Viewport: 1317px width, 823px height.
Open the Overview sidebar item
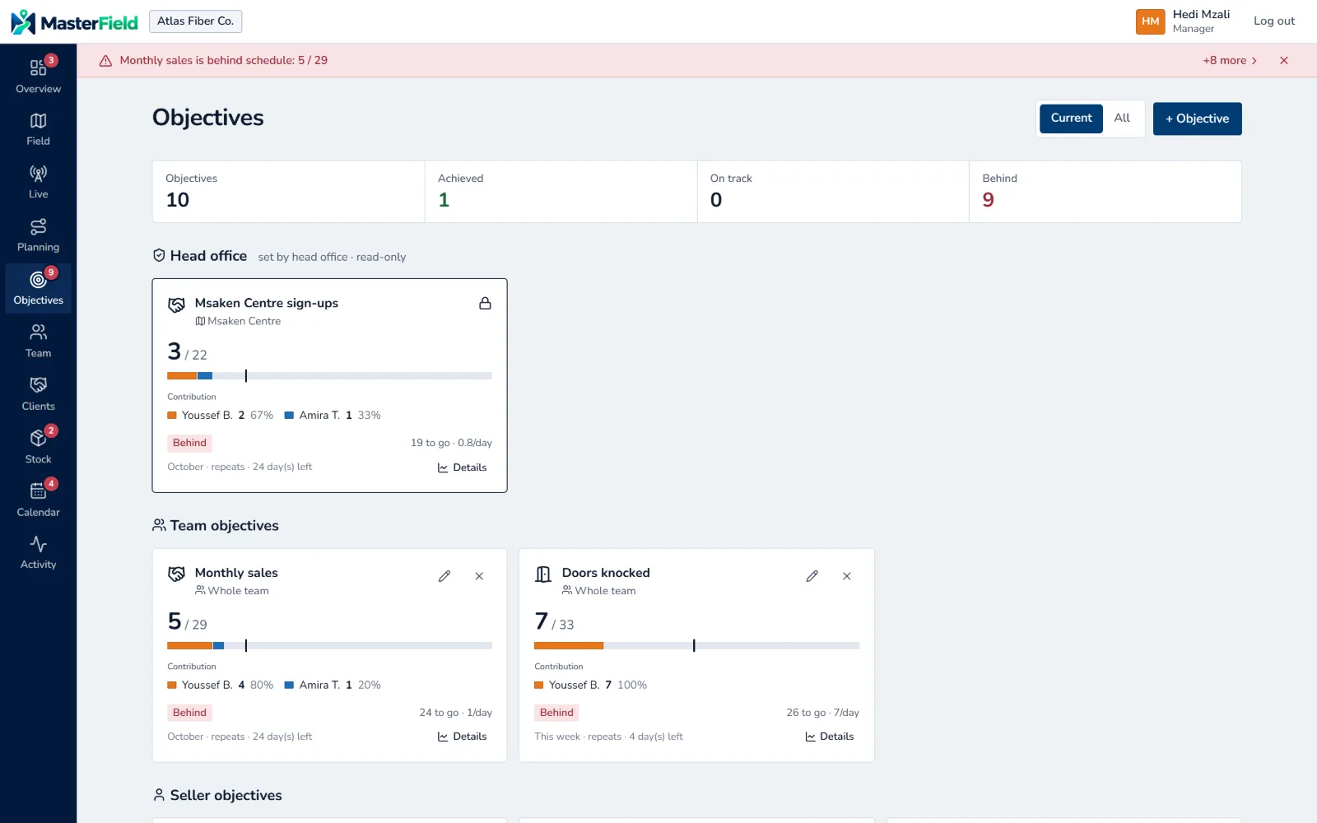pyautogui.click(x=38, y=75)
